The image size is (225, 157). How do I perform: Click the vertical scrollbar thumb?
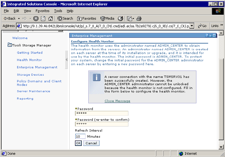tap(221, 99)
